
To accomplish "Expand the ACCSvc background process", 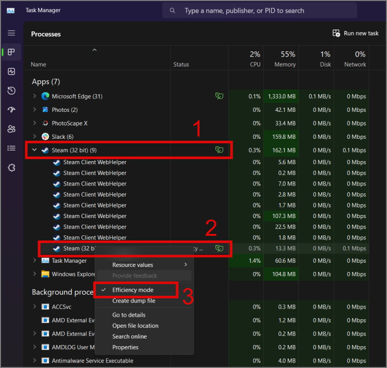I will (x=35, y=306).
